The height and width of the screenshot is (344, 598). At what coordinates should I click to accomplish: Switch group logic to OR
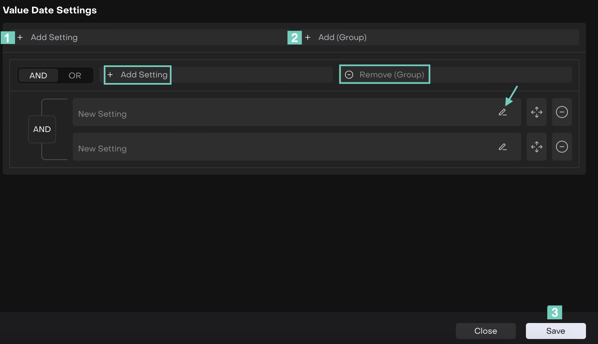point(75,76)
